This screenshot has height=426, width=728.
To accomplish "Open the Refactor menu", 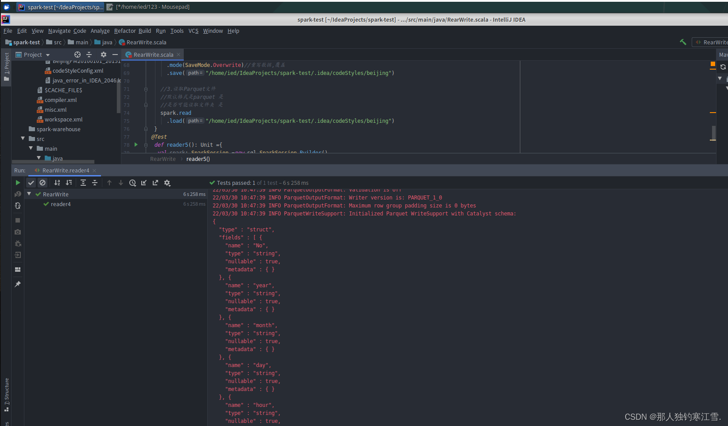I will 125,31.
